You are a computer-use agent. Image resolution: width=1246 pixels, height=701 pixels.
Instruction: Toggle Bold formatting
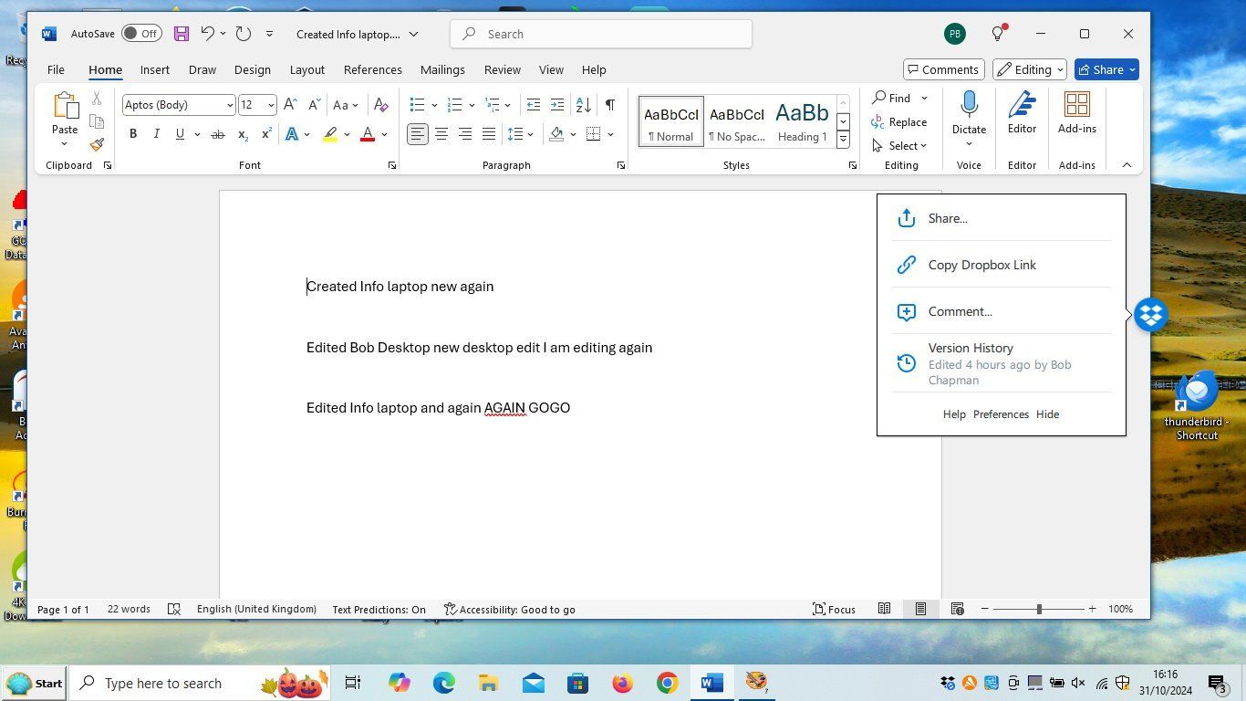click(x=133, y=134)
